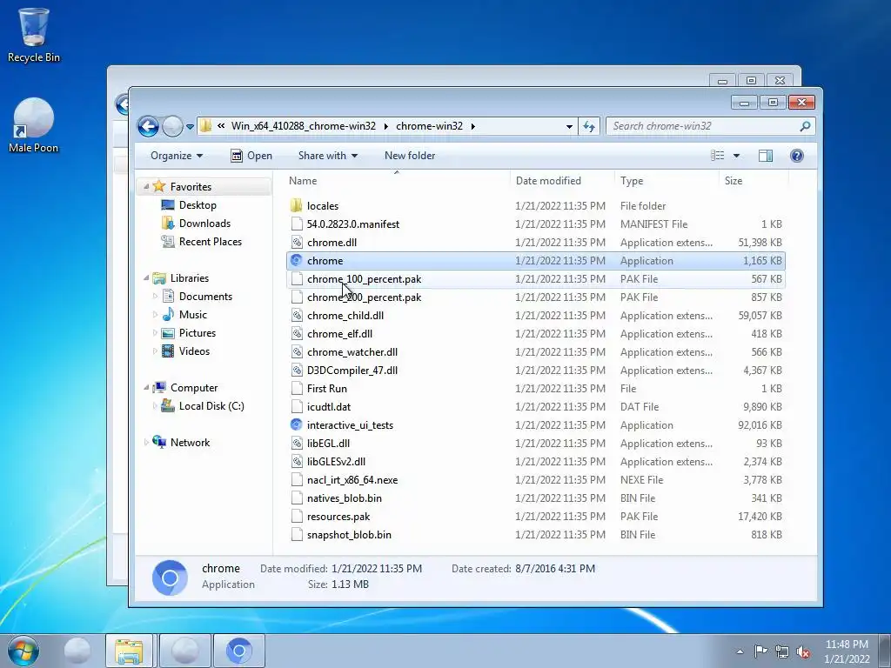Select libEGL.dll file icon
This screenshot has width=891, height=668.
[296, 443]
